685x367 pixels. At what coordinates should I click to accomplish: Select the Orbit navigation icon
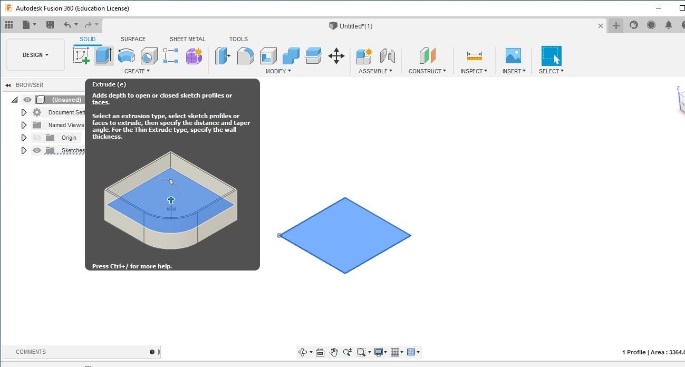(303, 352)
